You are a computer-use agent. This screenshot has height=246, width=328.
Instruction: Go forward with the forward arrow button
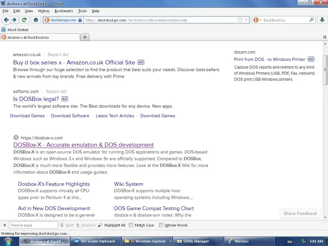click(14, 20)
